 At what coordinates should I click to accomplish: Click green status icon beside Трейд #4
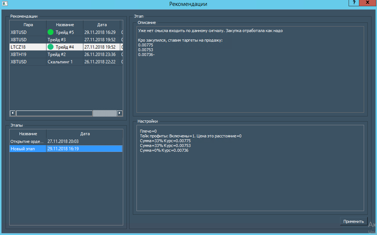pos(51,47)
